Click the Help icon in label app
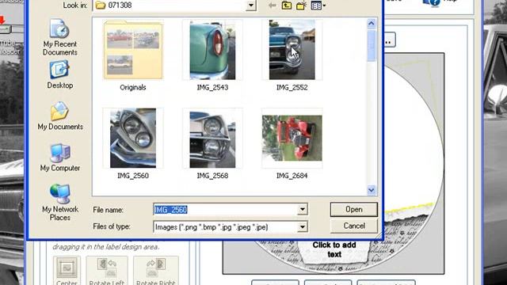Screen dimensions: 507x285 (x=432, y=2)
